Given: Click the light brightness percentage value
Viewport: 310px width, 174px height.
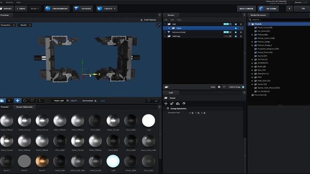Looking at the screenshot, I should (74, 101).
